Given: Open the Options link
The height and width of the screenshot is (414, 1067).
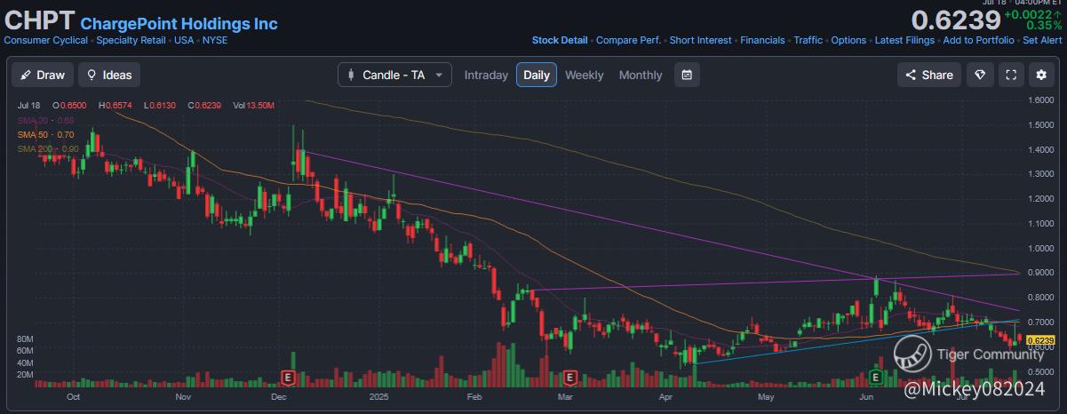Looking at the screenshot, I should tap(848, 40).
